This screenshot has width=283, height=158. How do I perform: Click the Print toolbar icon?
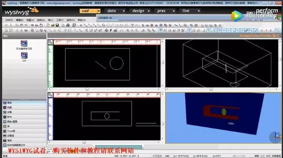click(68, 25)
